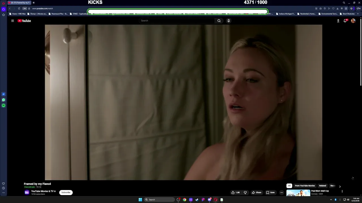Go back with the browser back arrow
Image resolution: width=362 pixels, height=203 pixels.
(x=10, y=8)
